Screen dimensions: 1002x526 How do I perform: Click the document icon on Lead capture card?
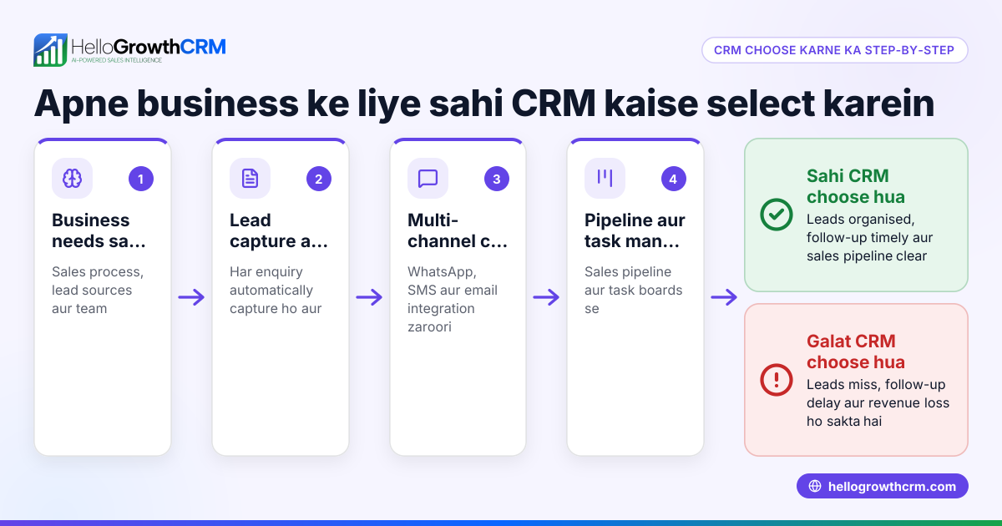[x=250, y=178]
